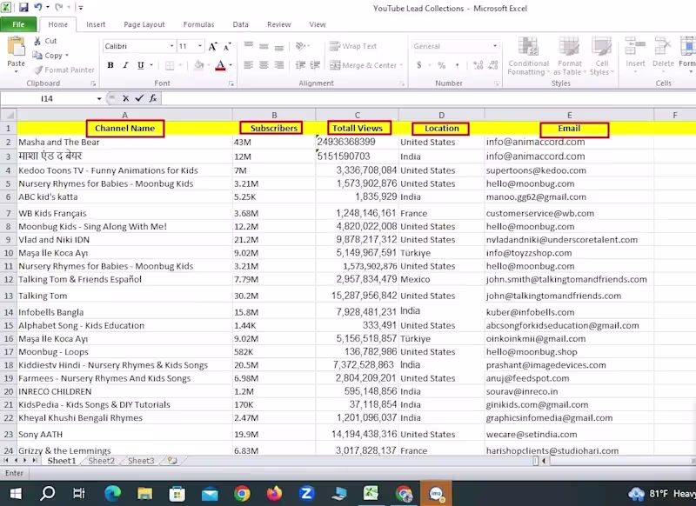
Task: Switch to the View tab
Action: pos(318,24)
